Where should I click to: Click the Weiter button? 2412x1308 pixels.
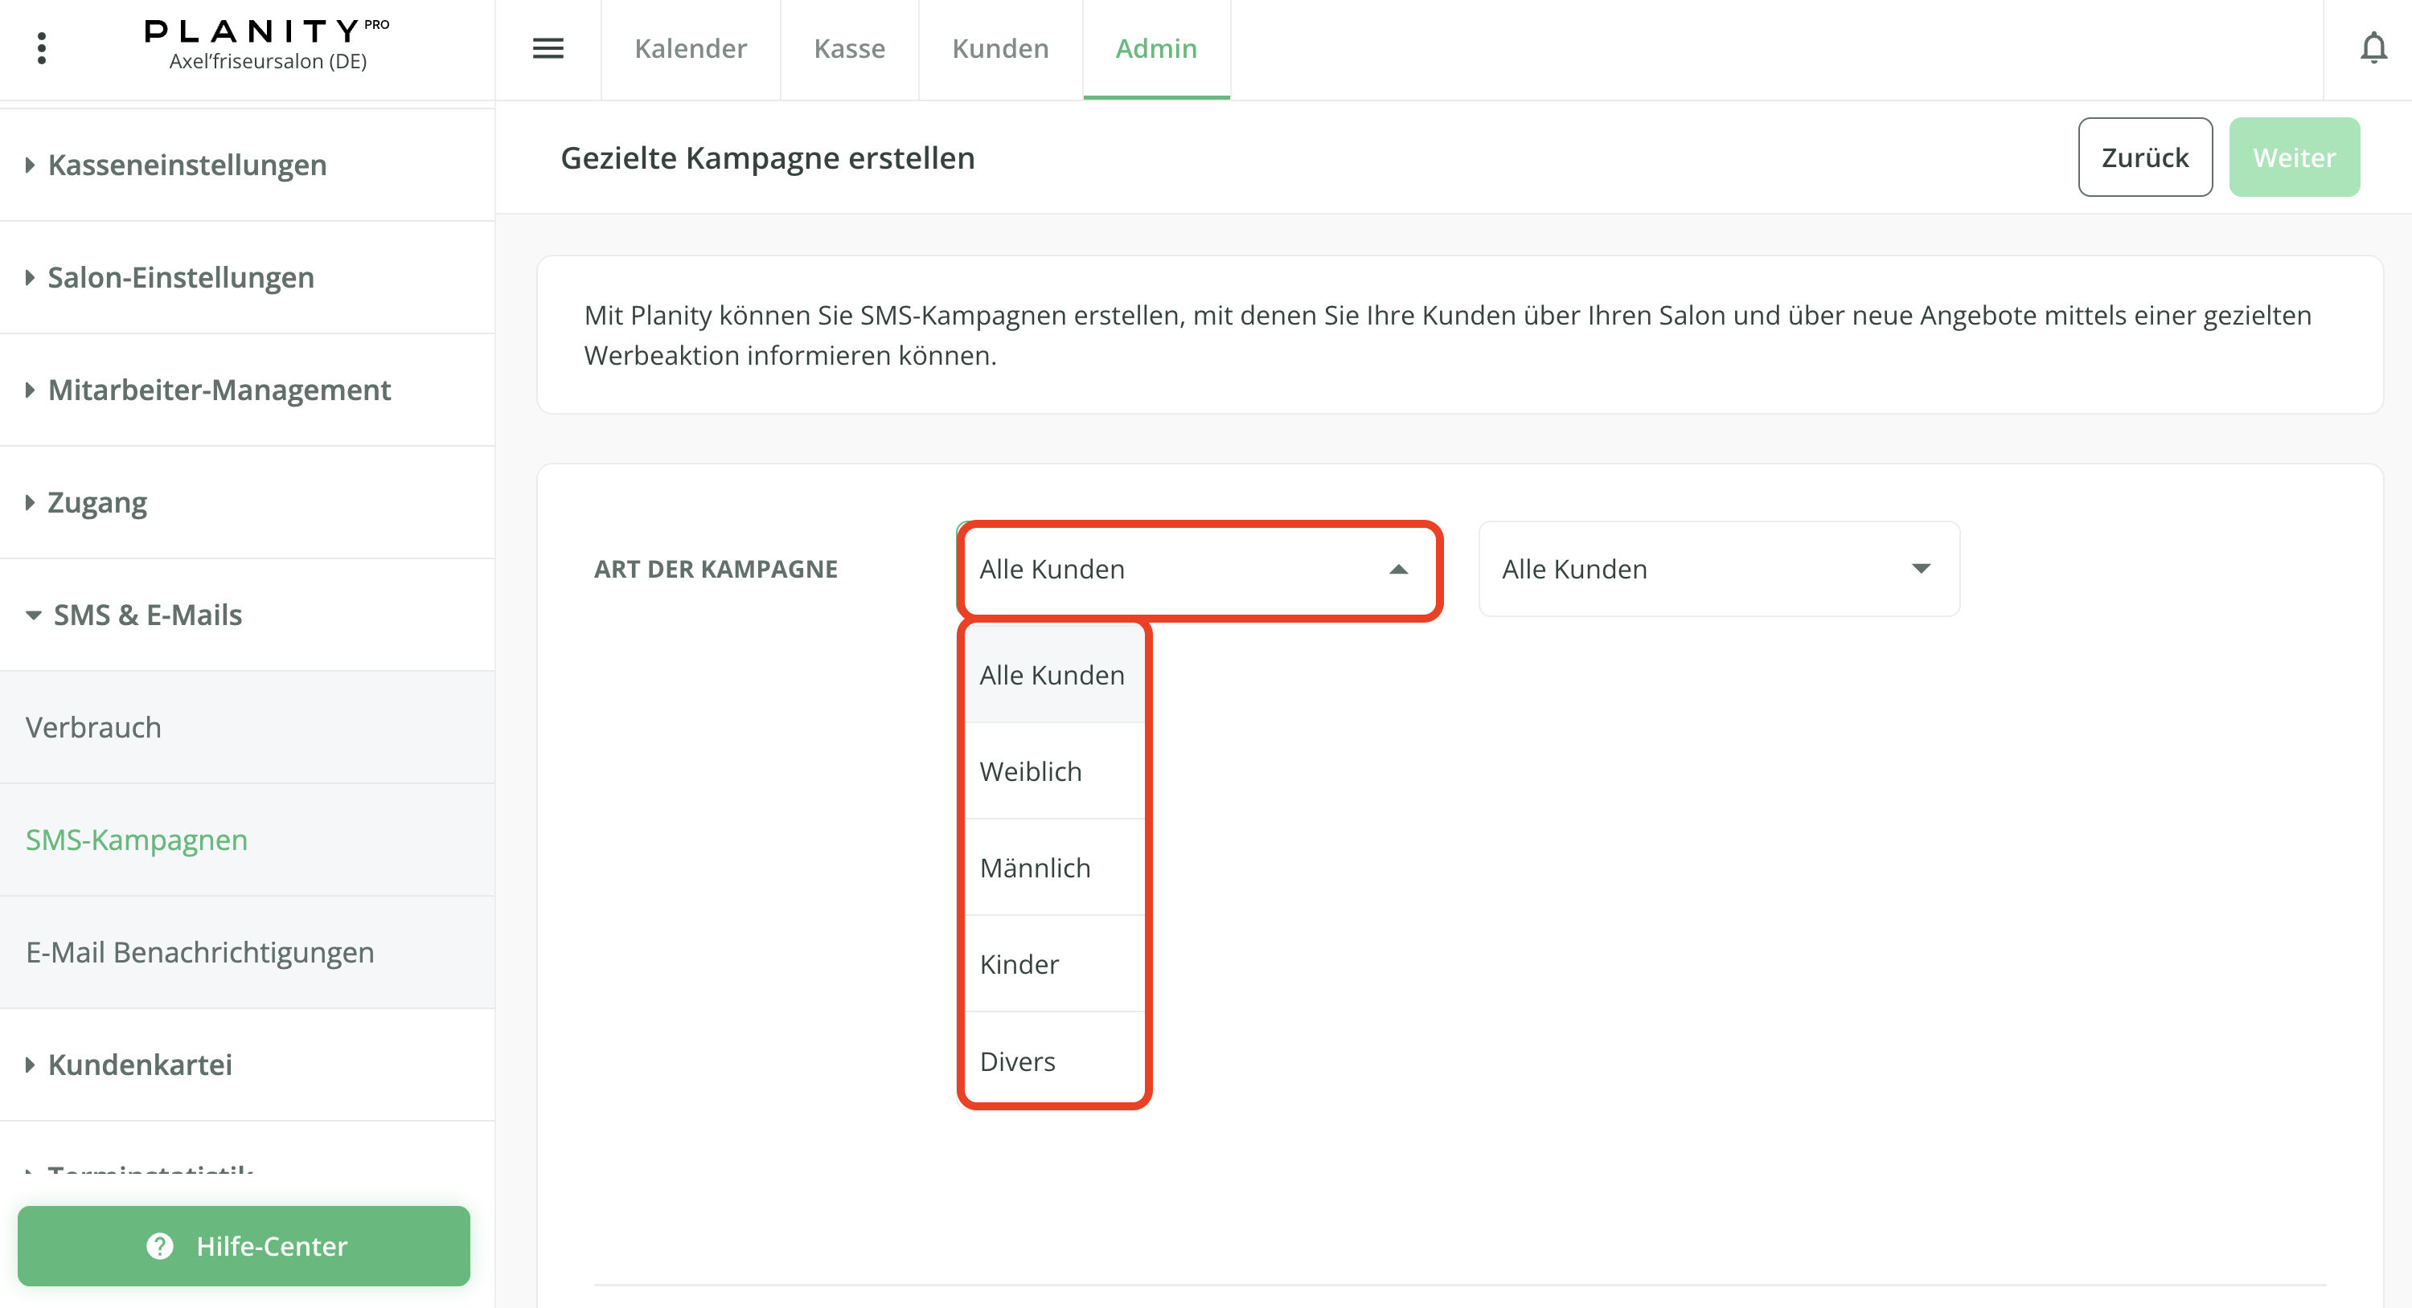(2293, 157)
